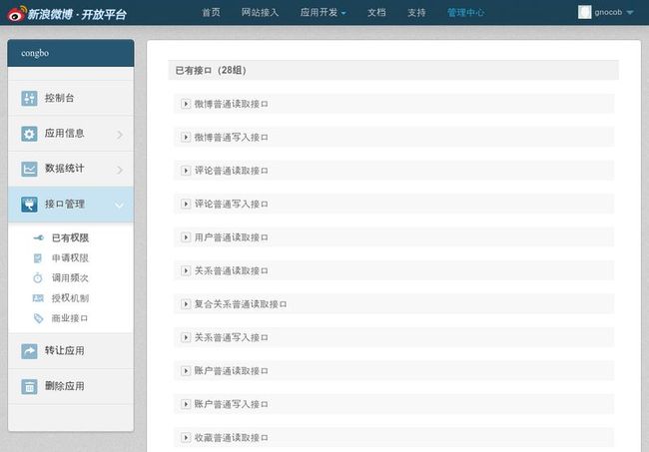
Task: Click the 接口管理 plug icon
Action: point(29,205)
